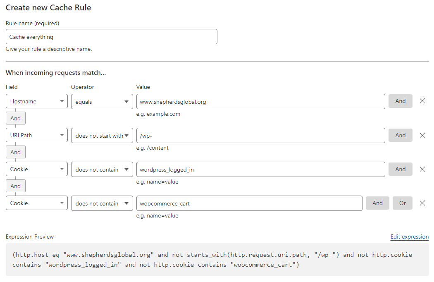Expand the 'does not start with' operator dropdown
Viewport: 434px width, 282px height.
tap(102, 135)
